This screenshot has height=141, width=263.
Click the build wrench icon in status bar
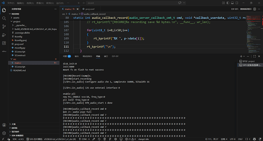tap(94, 139)
